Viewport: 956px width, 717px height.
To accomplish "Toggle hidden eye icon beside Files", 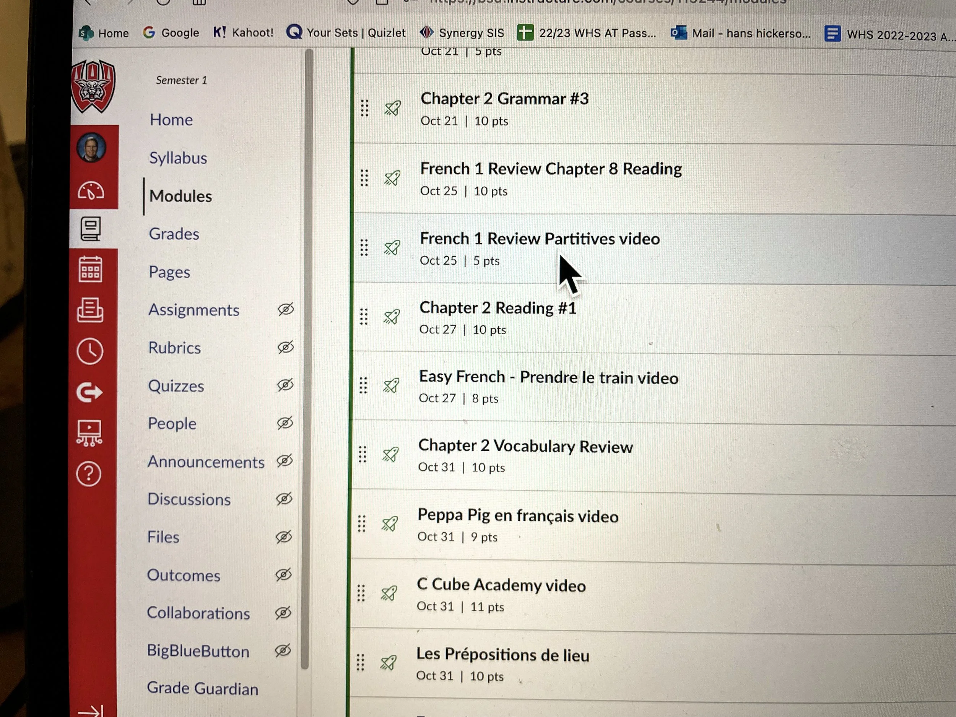I will (284, 537).
